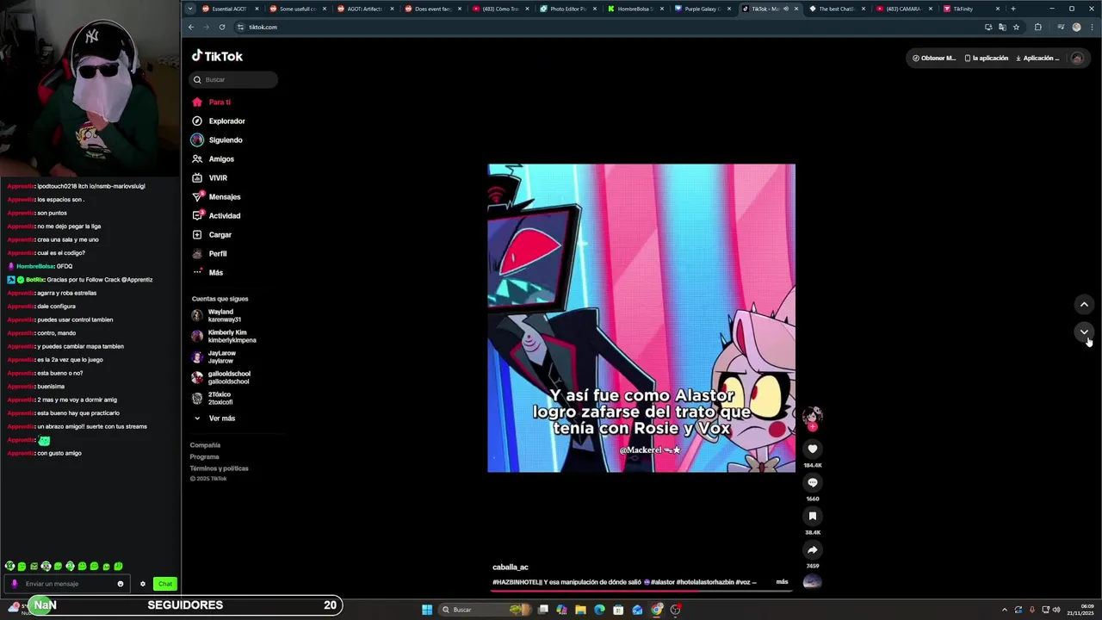Click the Obtener M... button
Image resolution: width=1102 pixels, height=620 pixels.
pos(934,58)
